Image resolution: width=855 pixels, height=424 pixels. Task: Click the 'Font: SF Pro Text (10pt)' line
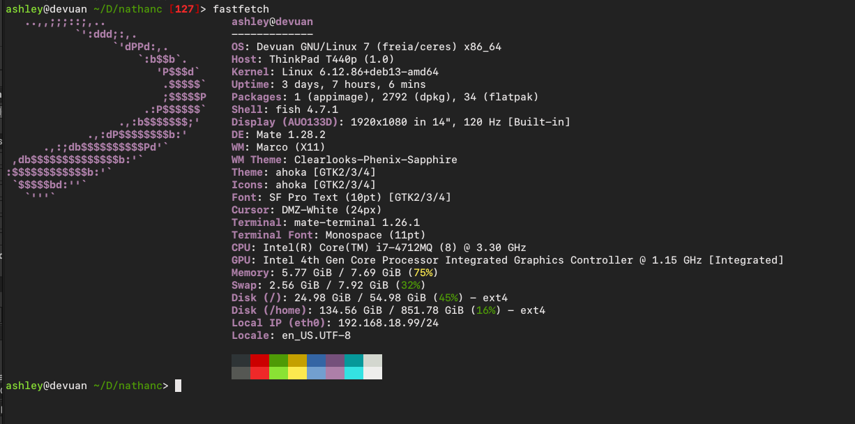(341, 197)
